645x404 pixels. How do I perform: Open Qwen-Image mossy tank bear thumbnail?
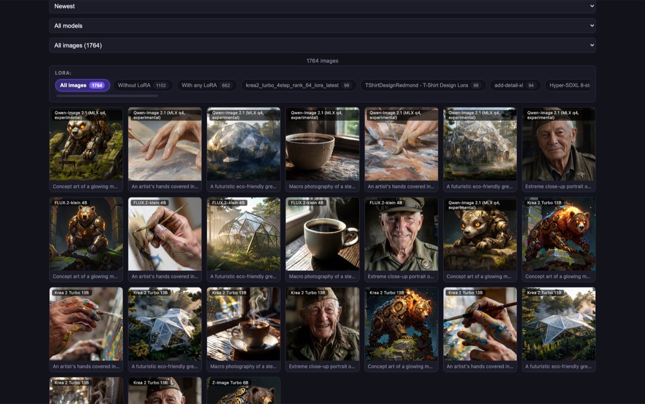coord(86,144)
